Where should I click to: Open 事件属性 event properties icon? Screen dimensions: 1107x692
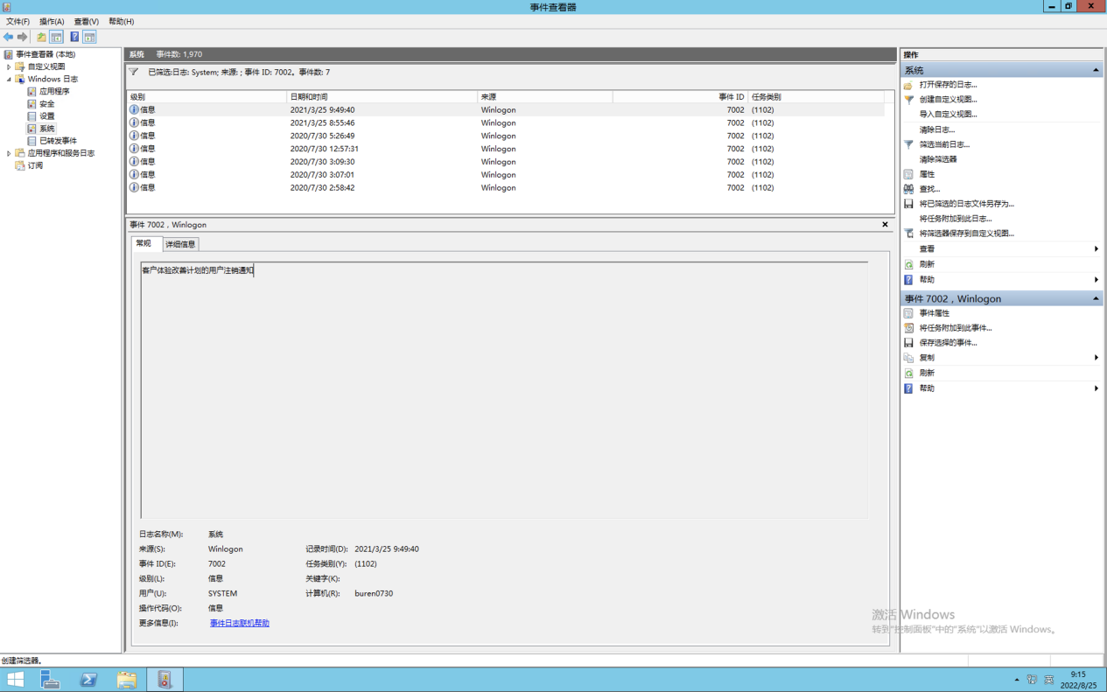click(x=908, y=313)
